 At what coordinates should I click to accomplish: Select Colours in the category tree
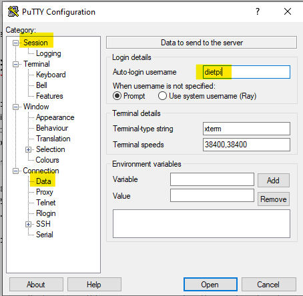(47, 160)
